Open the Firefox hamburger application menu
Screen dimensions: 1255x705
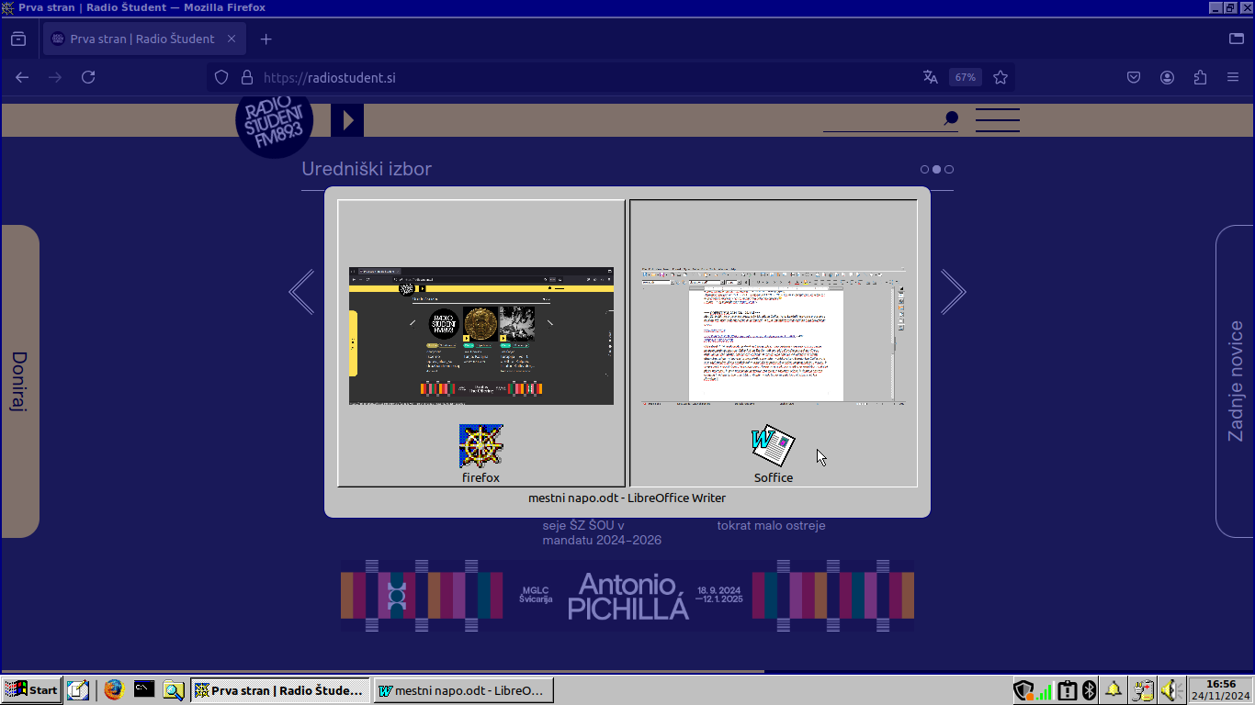(1233, 77)
